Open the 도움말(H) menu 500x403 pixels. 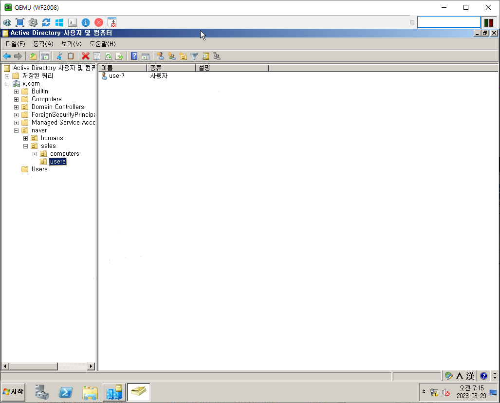click(x=102, y=44)
